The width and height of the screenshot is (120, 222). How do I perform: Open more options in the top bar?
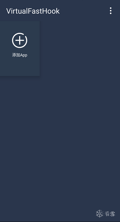[111, 11]
